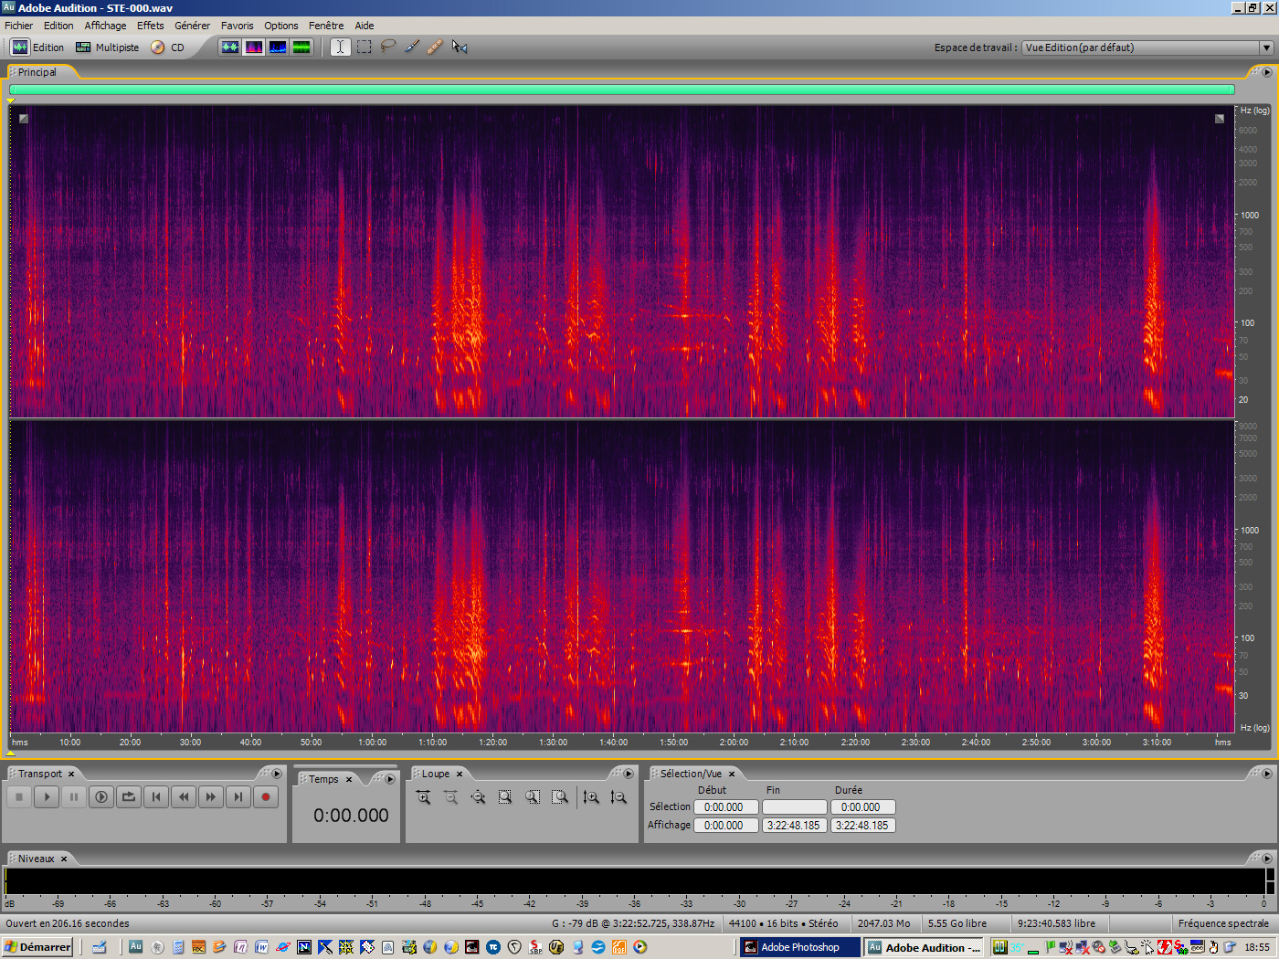This screenshot has height=959, width=1279.
Task: Select the Marquee selection tool
Action: point(363,47)
